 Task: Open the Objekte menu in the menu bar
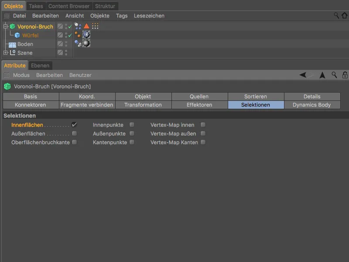(100, 16)
